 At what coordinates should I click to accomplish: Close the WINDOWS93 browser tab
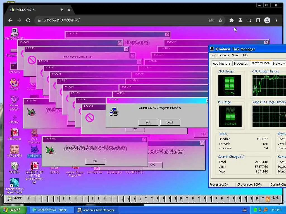[x=69, y=10]
